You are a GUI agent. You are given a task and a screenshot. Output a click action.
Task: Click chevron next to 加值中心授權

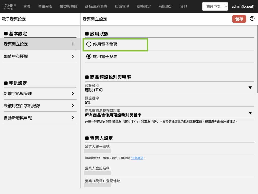[x=73, y=56]
